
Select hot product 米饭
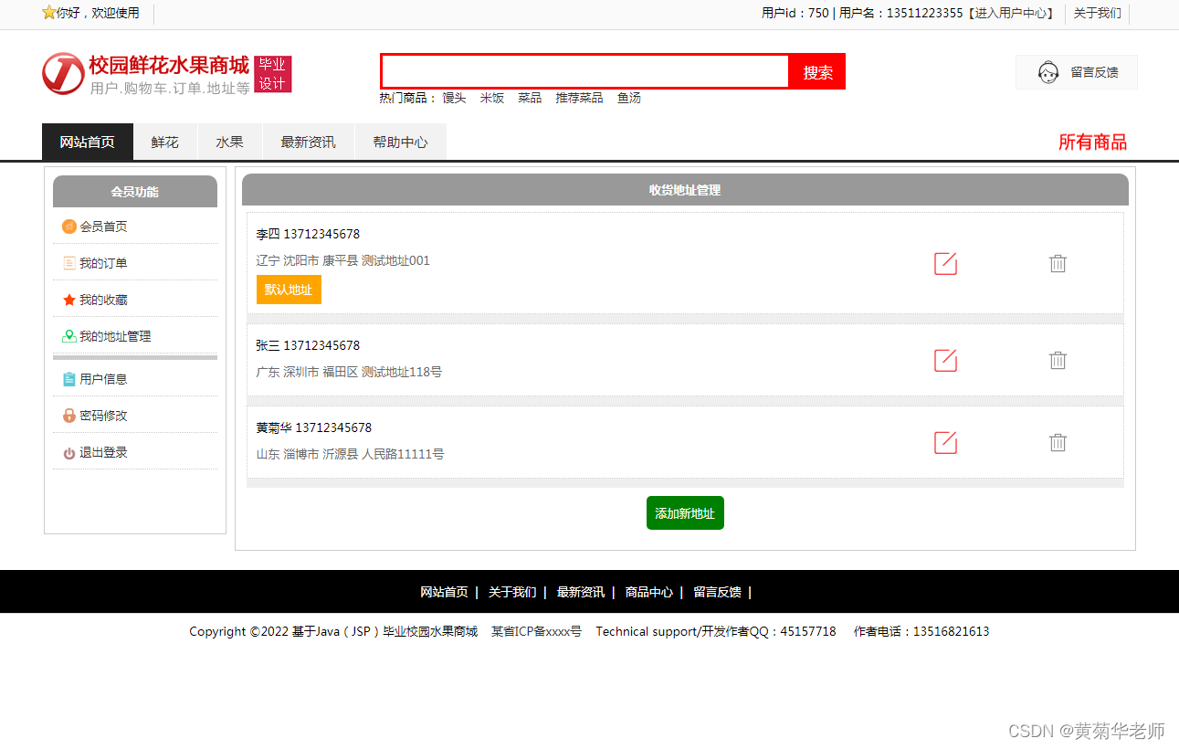click(492, 98)
